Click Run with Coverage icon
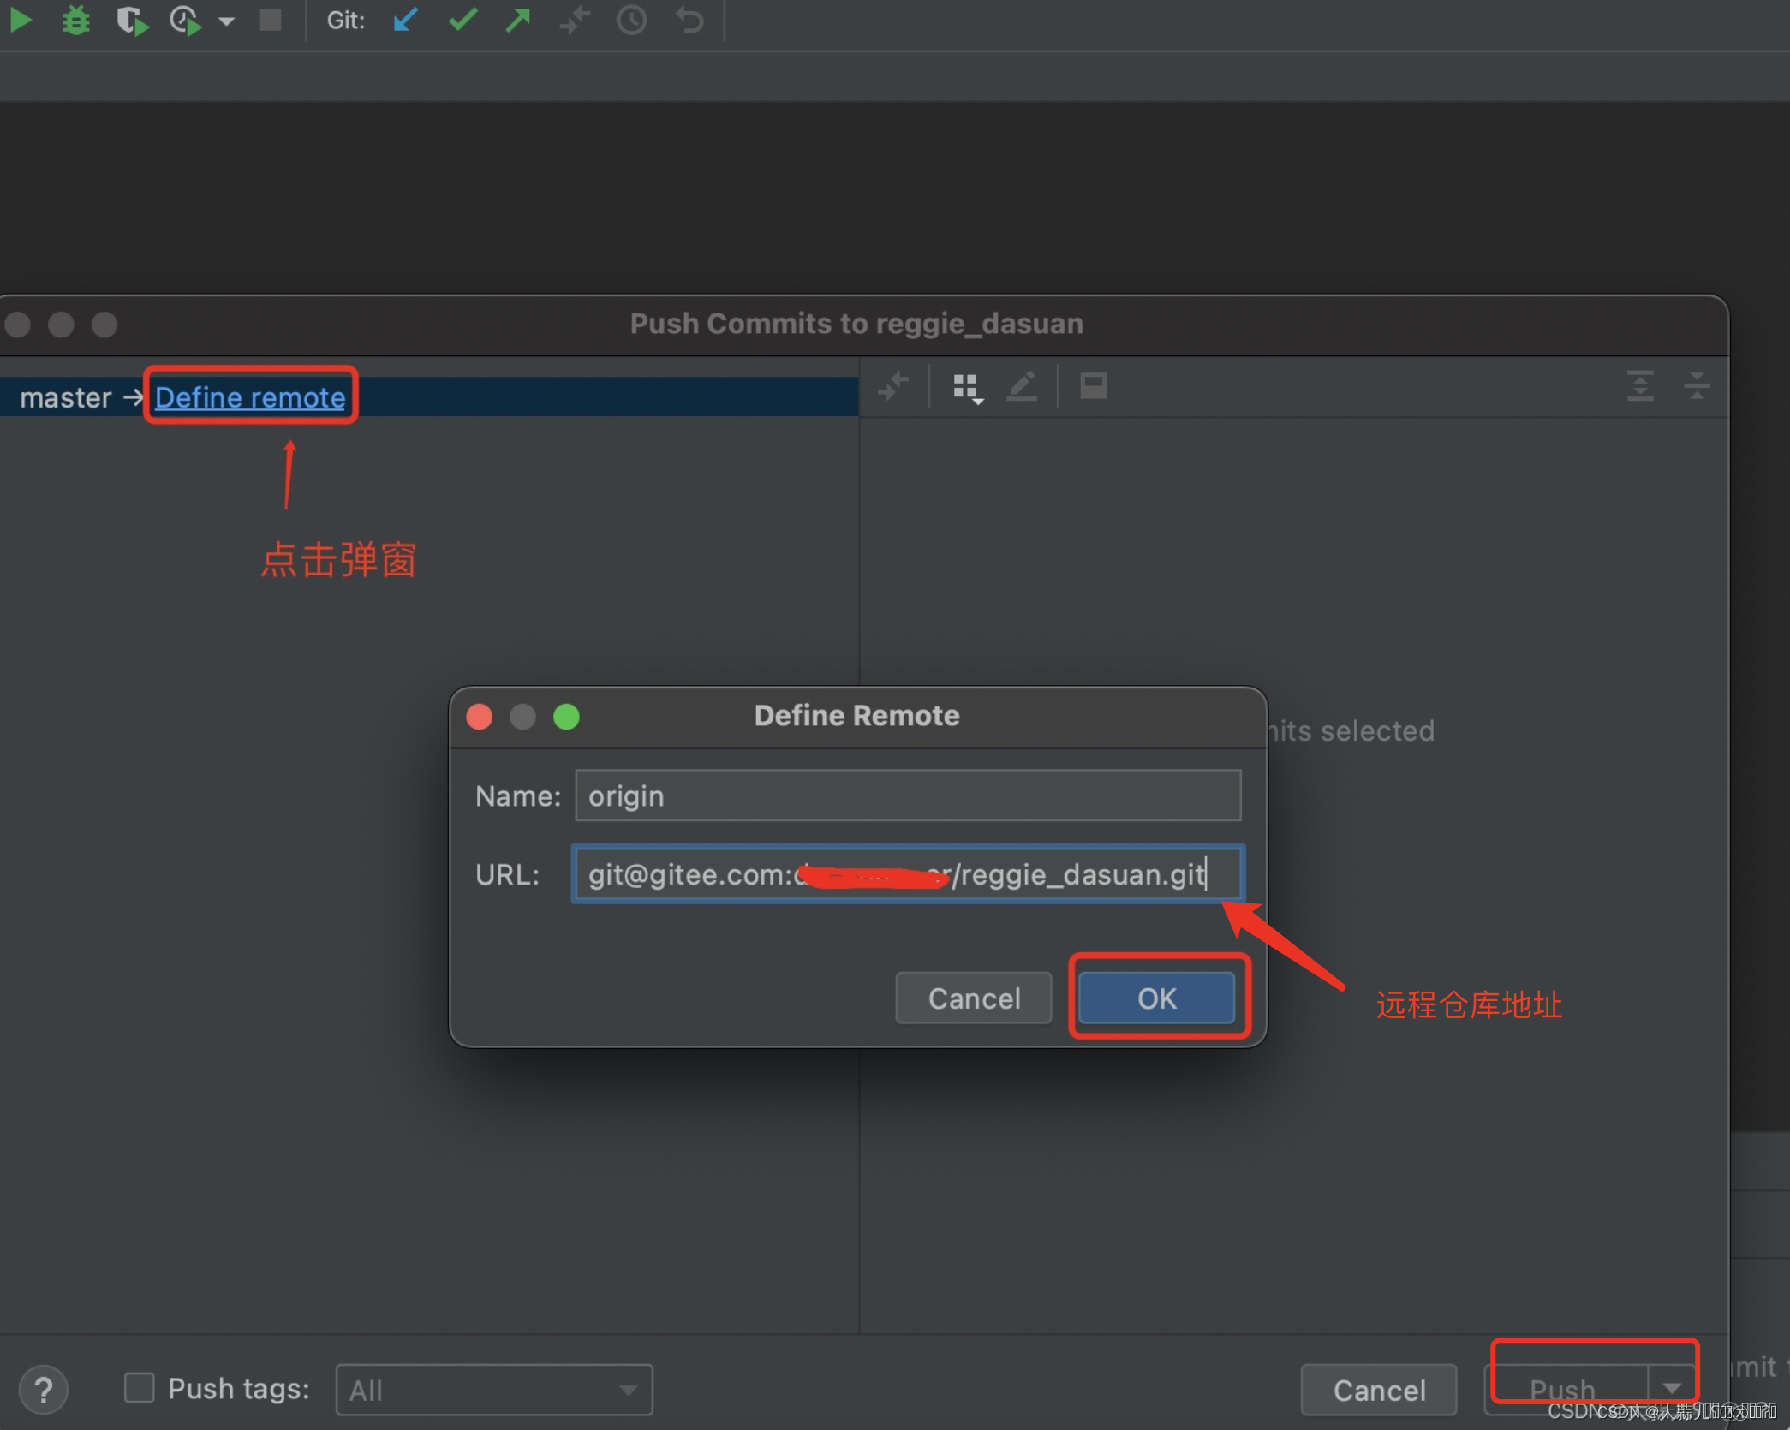Image resolution: width=1790 pixels, height=1430 pixels. pyautogui.click(x=131, y=20)
